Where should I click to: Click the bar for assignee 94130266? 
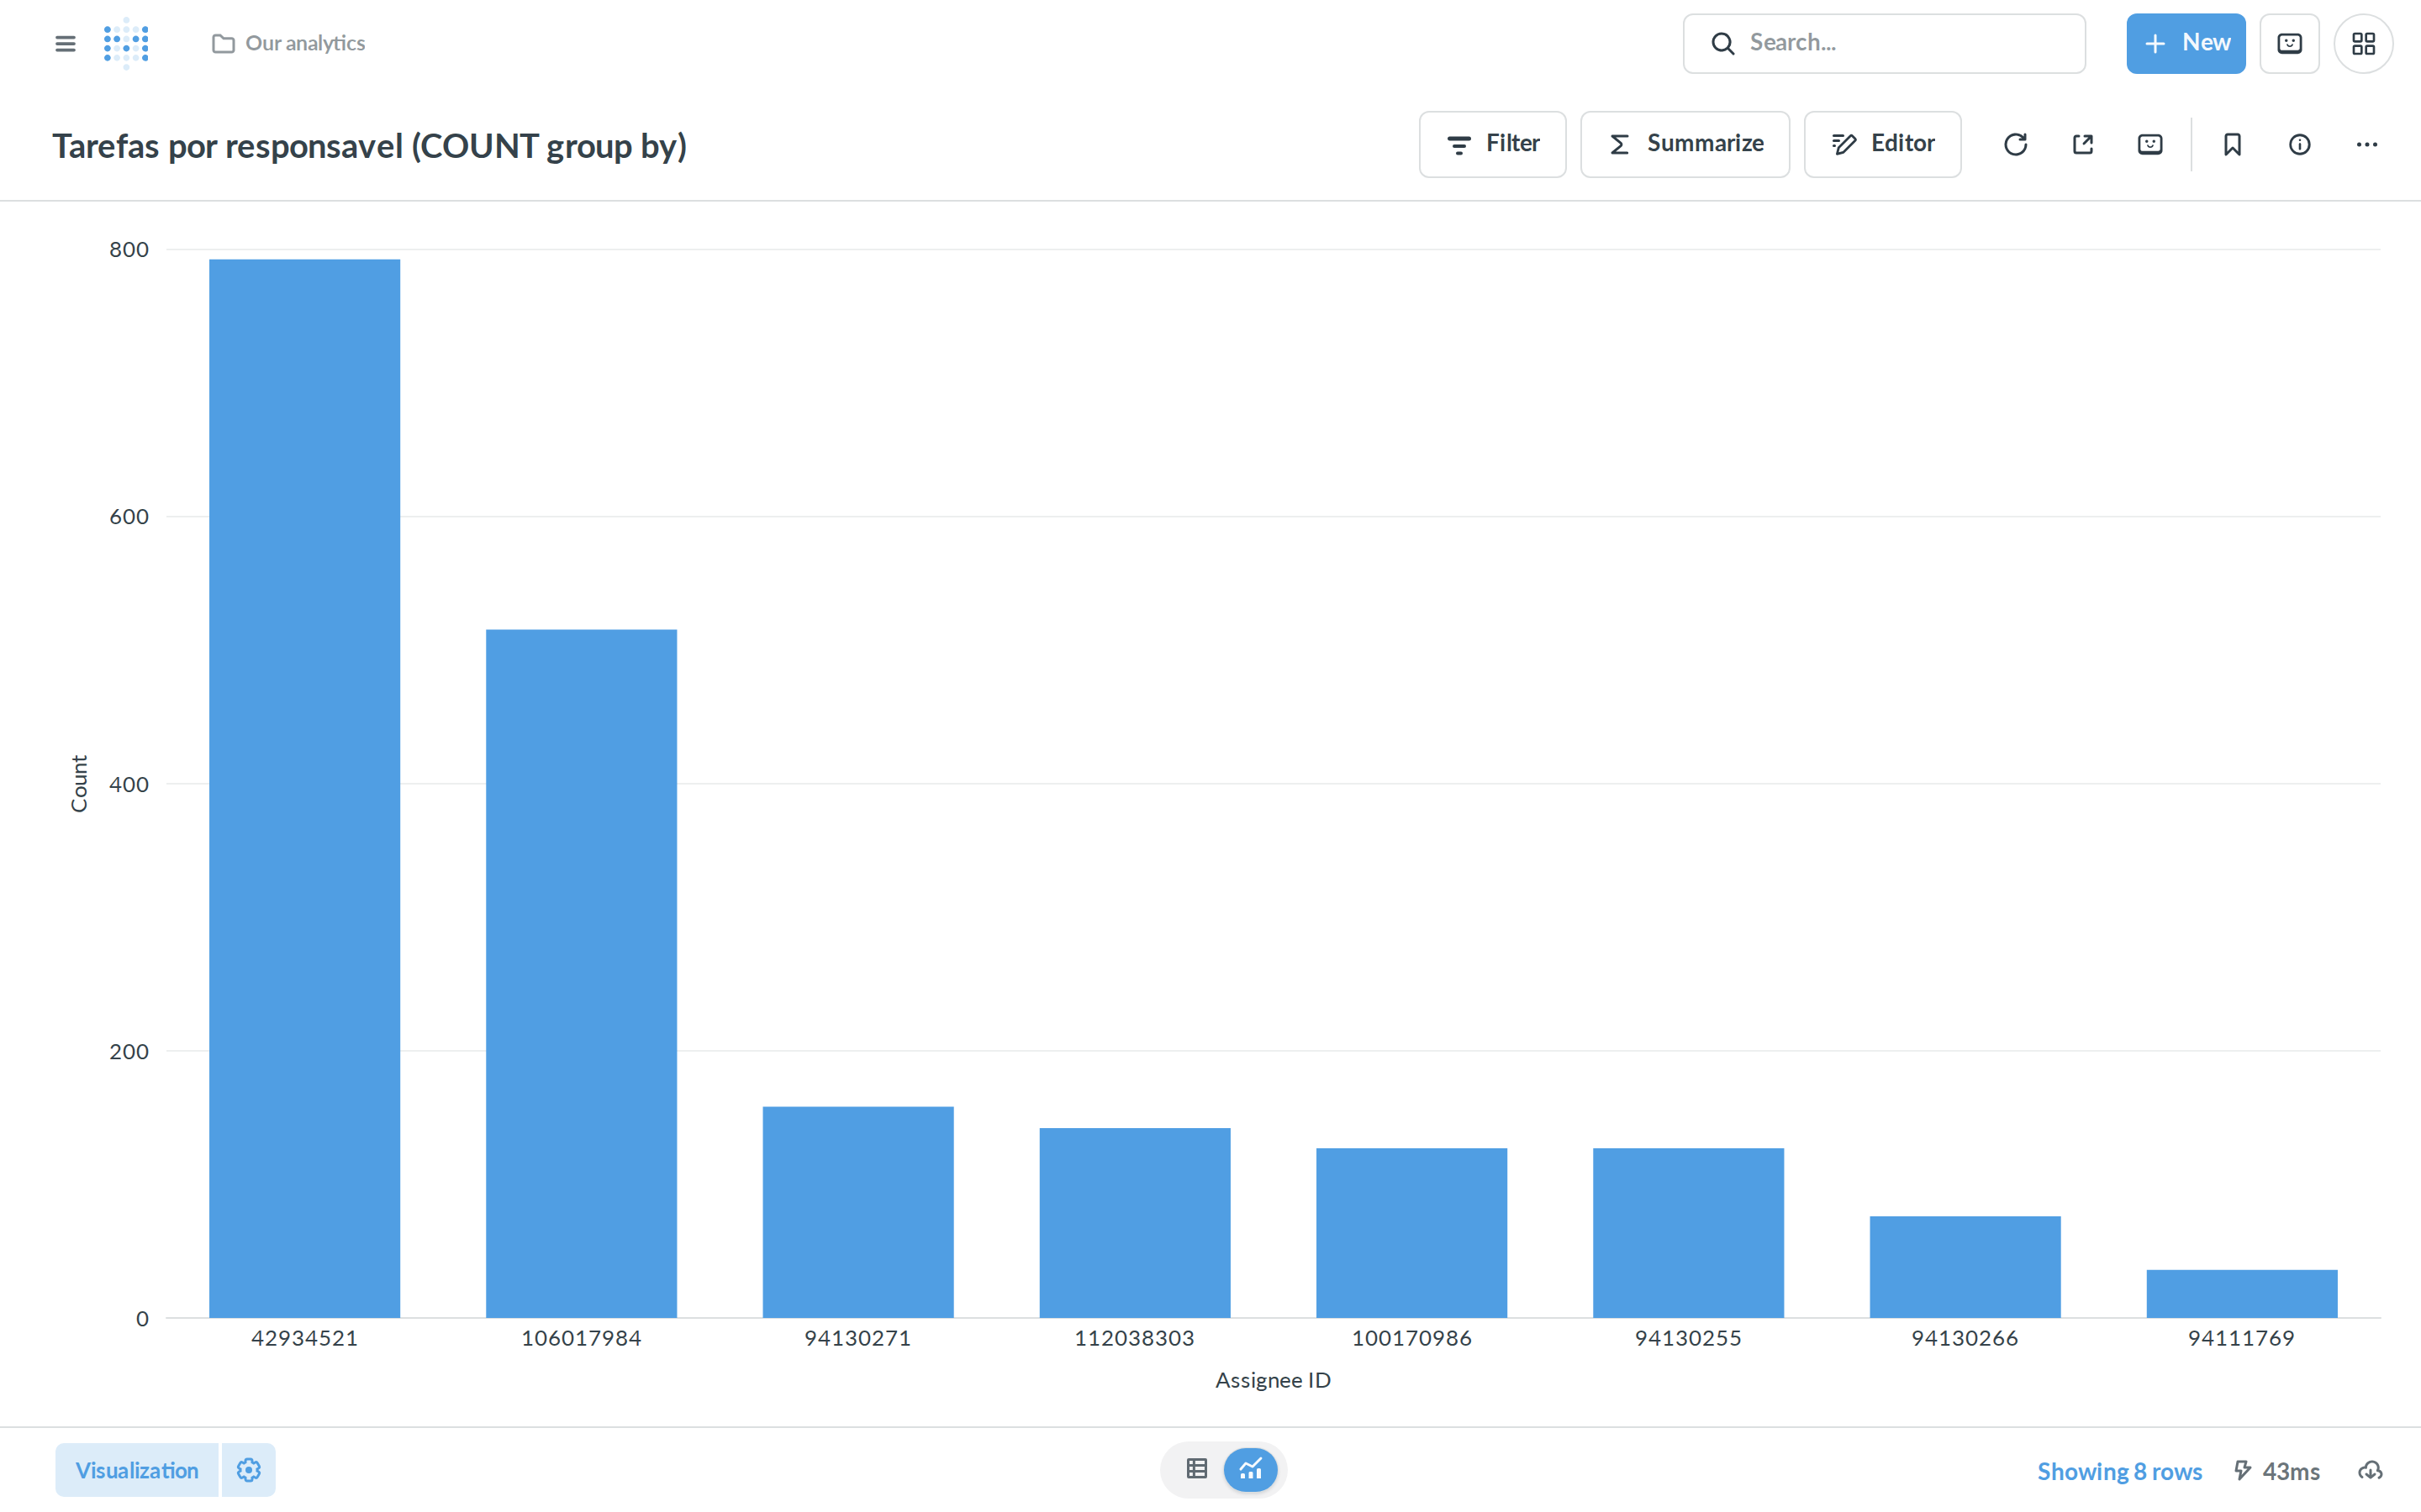[1965, 1266]
